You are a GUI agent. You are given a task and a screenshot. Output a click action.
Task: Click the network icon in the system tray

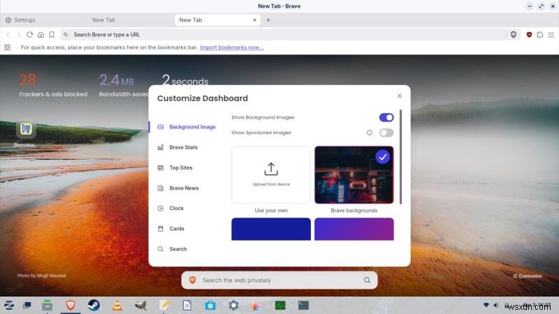(x=486, y=305)
